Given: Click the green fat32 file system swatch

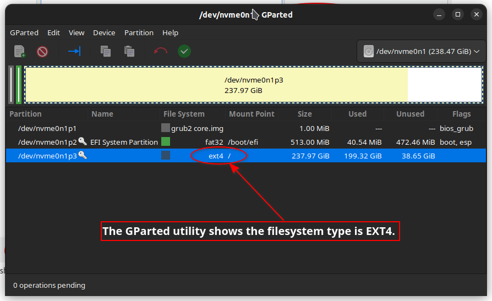Looking at the screenshot, I should click(166, 141).
